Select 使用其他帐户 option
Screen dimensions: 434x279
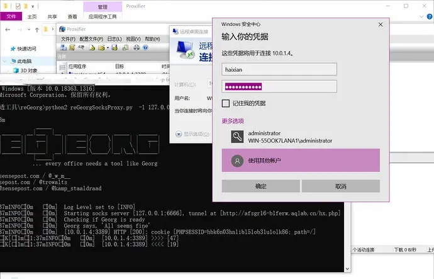point(301,161)
